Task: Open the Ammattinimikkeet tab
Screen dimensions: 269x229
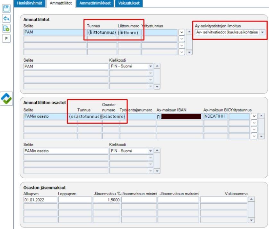Action: tap(95, 3)
